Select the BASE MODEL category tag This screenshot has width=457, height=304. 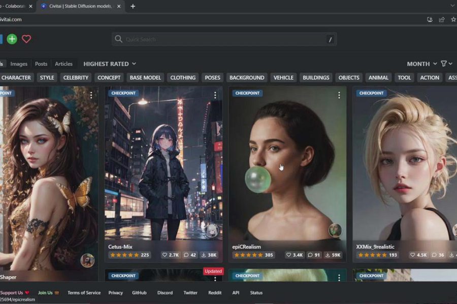[x=145, y=78]
